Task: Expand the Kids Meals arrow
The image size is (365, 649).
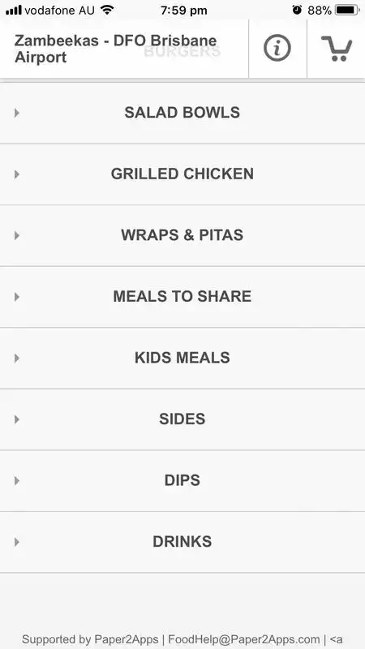Action: (16, 358)
